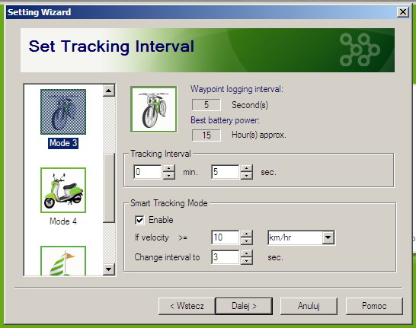The image size is (416, 328).
Task: Continue with the Dalej button
Action: (244, 306)
